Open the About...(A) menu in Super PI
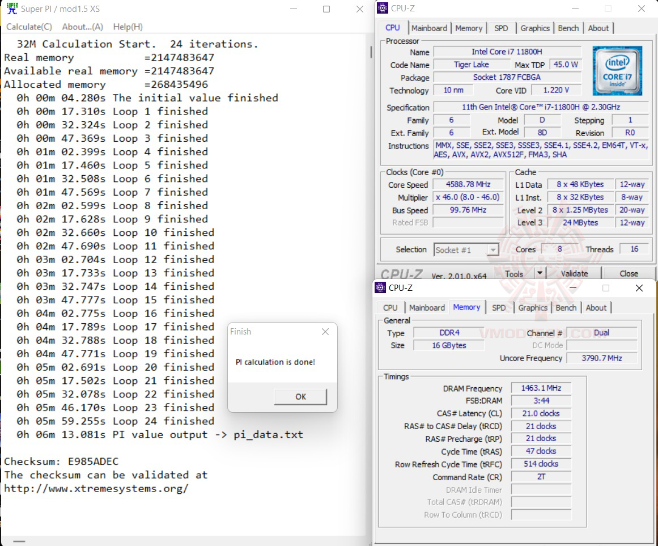 point(83,27)
